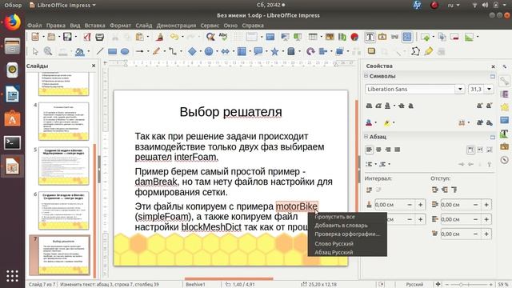Set paragraph alignment to center

pyautogui.click(x=378, y=150)
